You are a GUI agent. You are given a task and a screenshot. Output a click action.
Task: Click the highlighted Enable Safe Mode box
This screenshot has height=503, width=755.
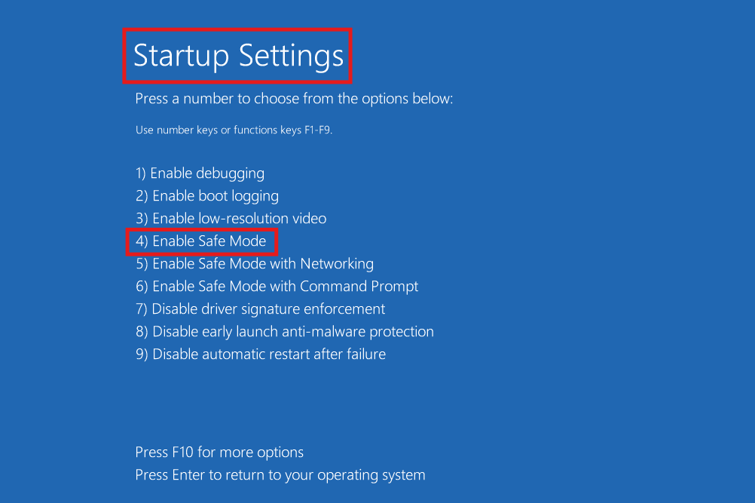pyautogui.click(x=200, y=241)
